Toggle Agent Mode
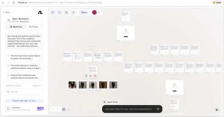This screenshot has height=117, width=224. pyautogui.click(x=111, y=102)
